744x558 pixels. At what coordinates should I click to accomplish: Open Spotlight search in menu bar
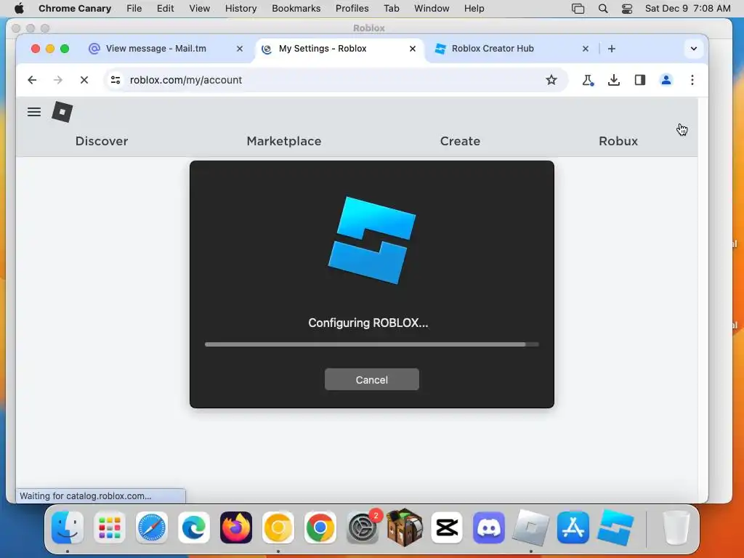[603, 9]
